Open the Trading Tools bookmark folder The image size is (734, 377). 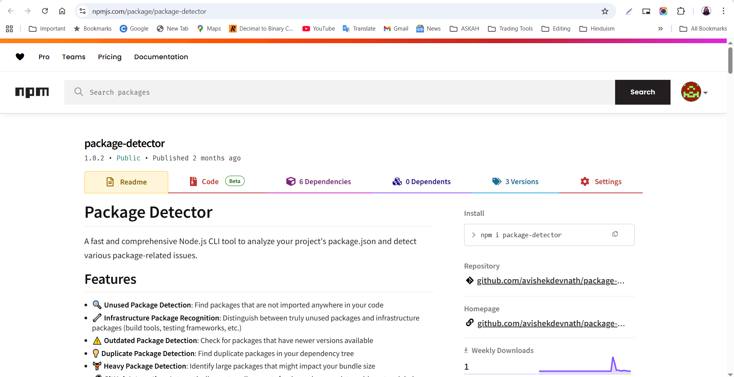click(x=510, y=29)
